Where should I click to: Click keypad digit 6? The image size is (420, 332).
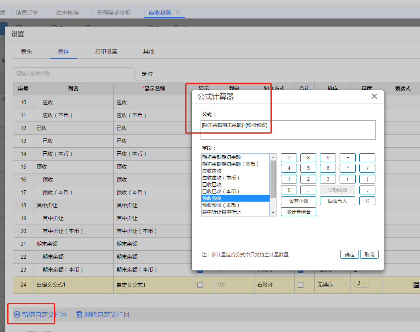tap(328, 168)
